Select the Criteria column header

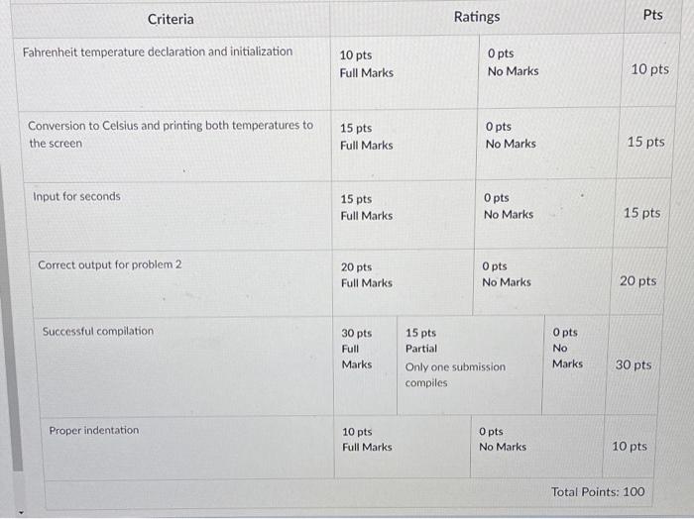(171, 19)
